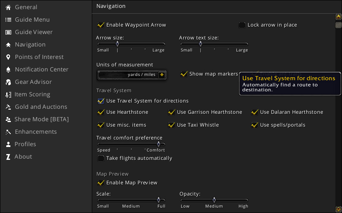Click the Arrow text size slider handle
This screenshot has width=342, height=213.
(x=200, y=44)
